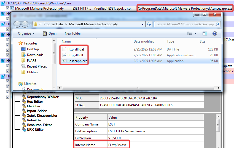Image resolution: width=234 pixels, height=148 pixels.
Task: Go back in Explorer navigation
Action: coord(17,24)
